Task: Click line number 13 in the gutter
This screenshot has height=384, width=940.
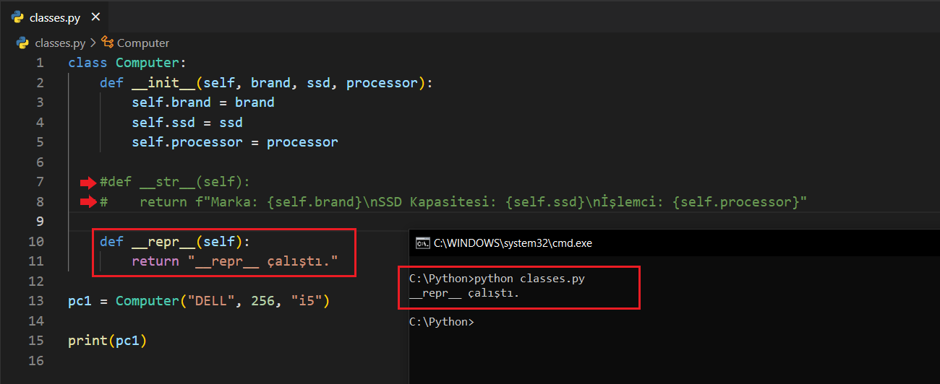Action: [x=37, y=300]
